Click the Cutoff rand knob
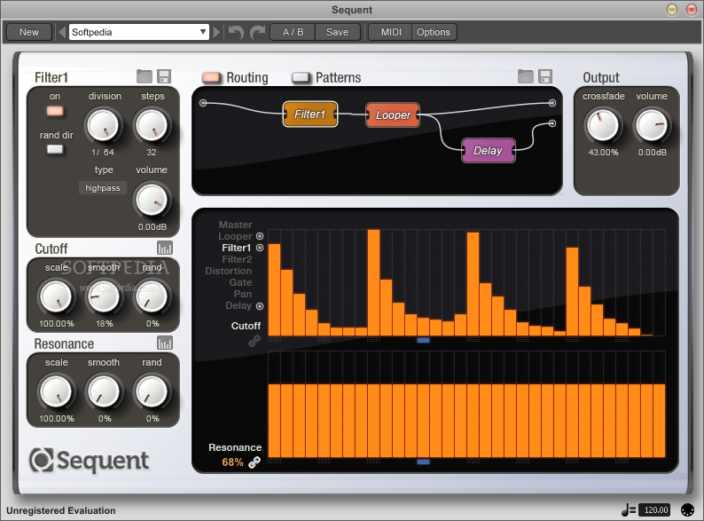 coord(152,296)
